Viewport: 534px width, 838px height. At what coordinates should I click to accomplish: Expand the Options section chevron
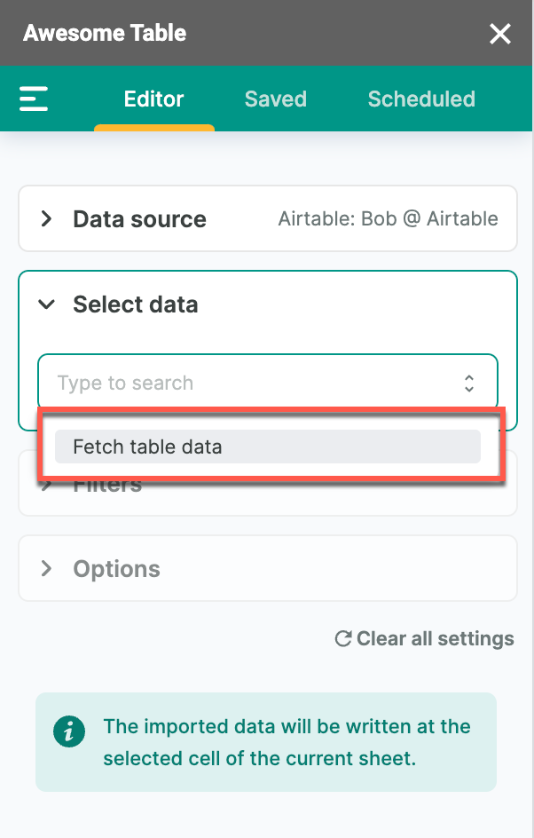(x=46, y=568)
